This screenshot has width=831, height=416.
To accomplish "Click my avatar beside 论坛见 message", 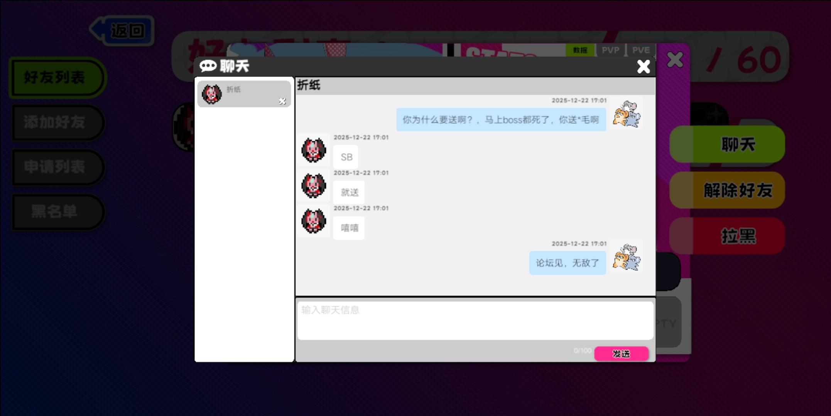I will click(x=627, y=257).
